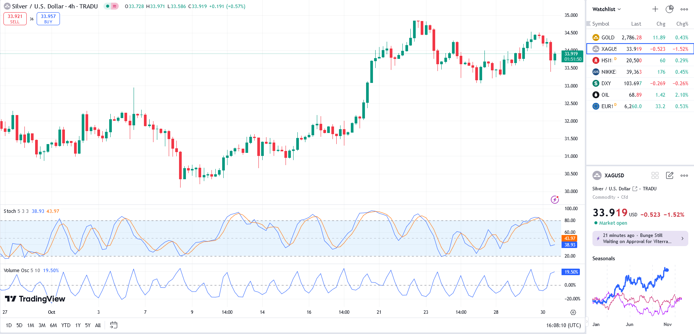Image resolution: width=694 pixels, height=334 pixels.
Task: Open the watchlist advanced view pie icon
Action: coord(670,9)
